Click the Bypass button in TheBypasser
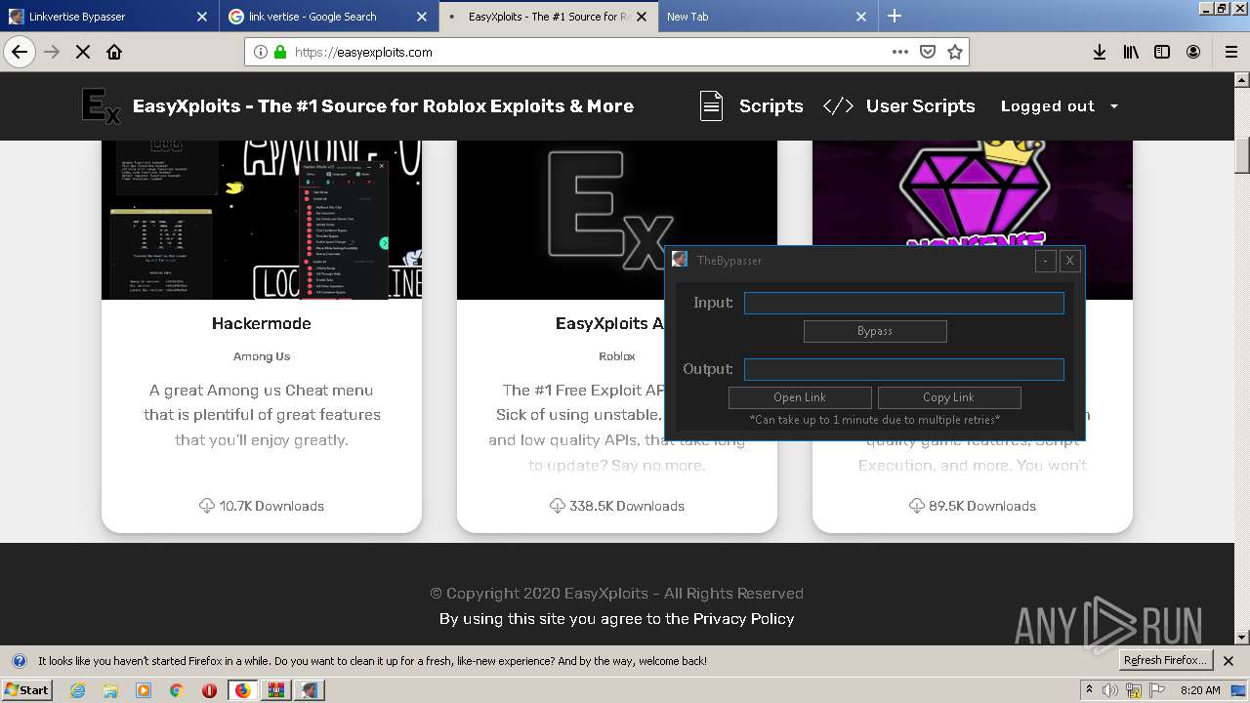 click(x=875, y=332)
